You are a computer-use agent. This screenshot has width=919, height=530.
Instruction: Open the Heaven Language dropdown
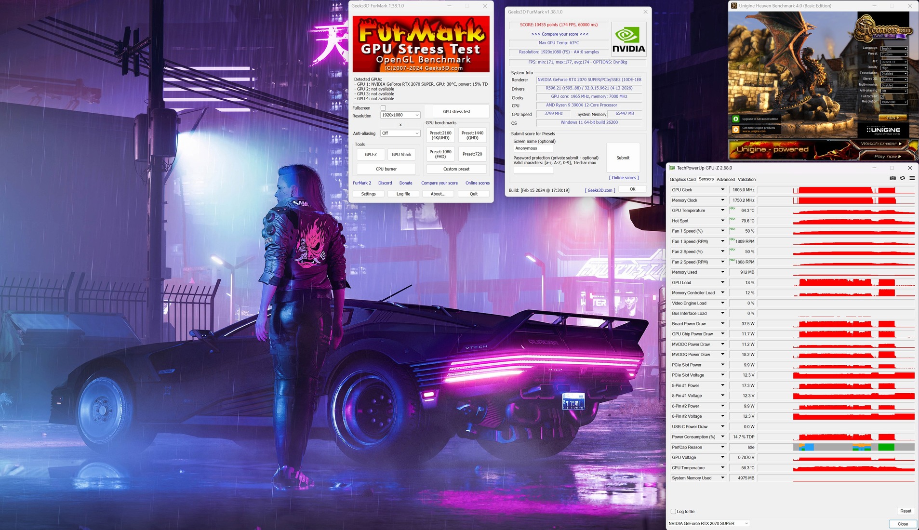[x=894, y=48]
